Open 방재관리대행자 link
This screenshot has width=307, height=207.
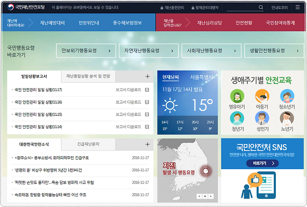(x=207, y=8)
